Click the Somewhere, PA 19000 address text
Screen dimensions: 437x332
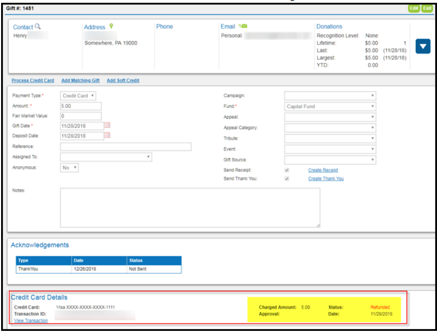coord(111,43)
